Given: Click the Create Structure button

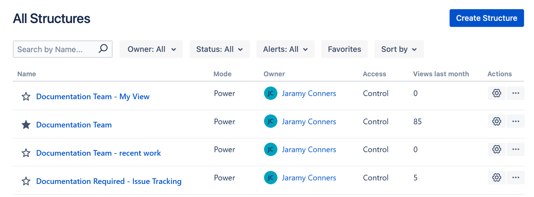Looking at the screenshot, I should click(x=486, y=18).
